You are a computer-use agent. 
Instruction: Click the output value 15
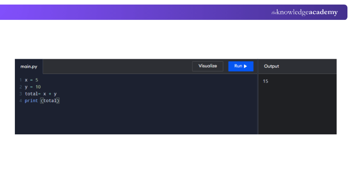(265, 81)
